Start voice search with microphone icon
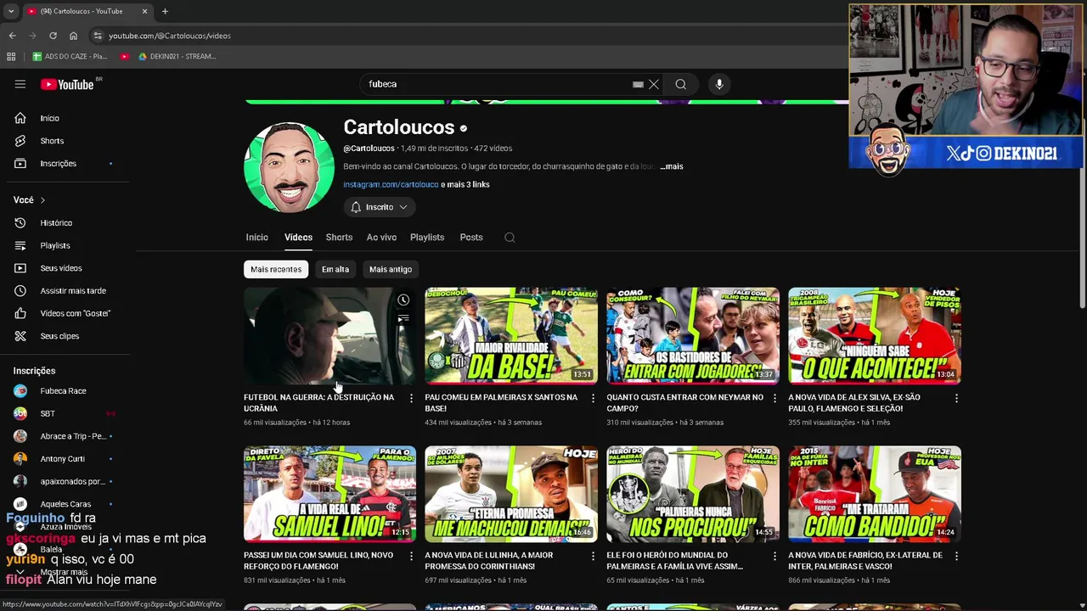The height and width of the screenshot is (611, 1087). (719, 84)
